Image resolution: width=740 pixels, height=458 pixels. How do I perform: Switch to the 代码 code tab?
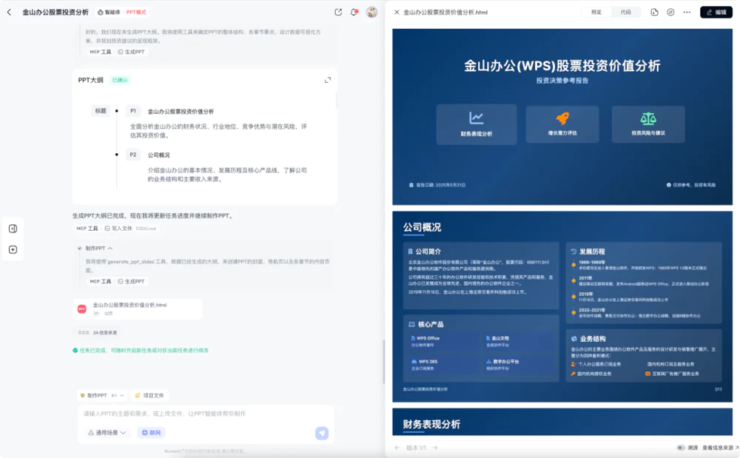point(626,12)
